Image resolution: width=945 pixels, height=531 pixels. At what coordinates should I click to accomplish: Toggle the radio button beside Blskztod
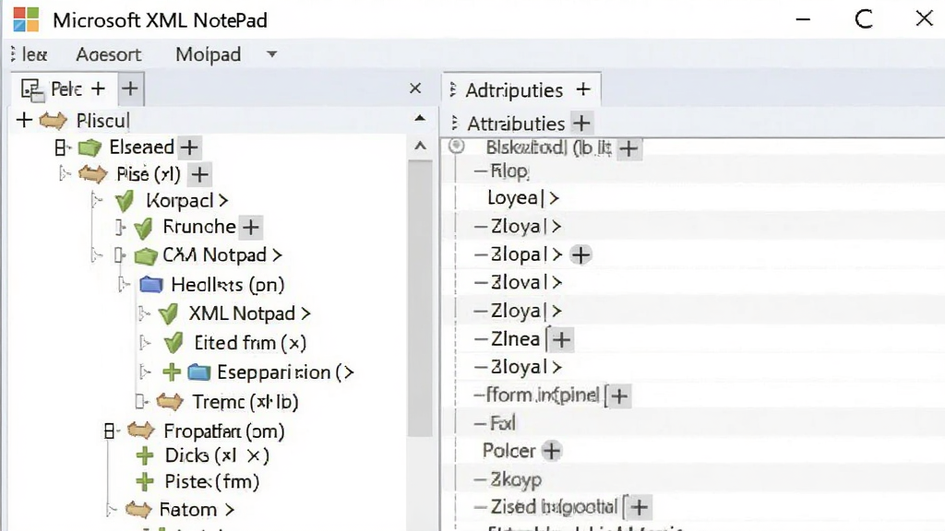coord(457,146)
